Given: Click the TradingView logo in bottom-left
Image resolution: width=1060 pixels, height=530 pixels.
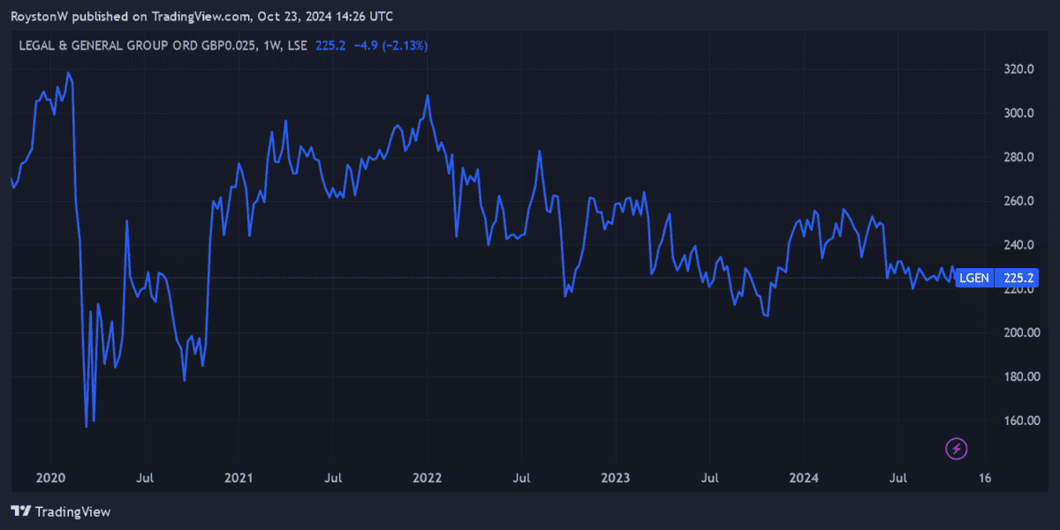Looking at the screenshot, I should pyautogui.click(x=60, y=511).
